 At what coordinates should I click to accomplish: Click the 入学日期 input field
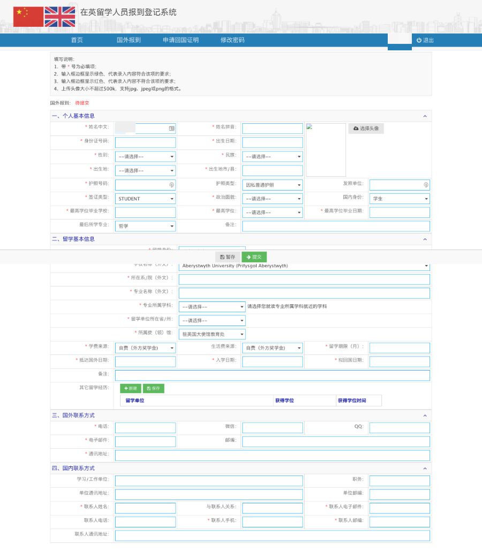(x=273, y=362)
